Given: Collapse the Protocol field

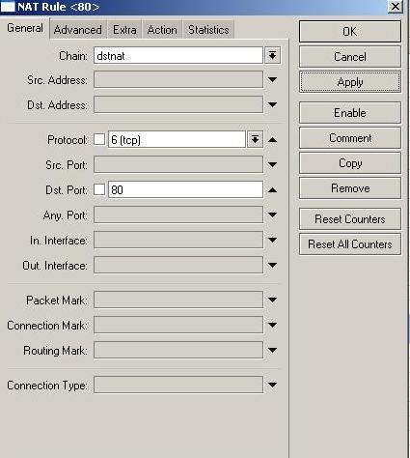Looking at the screenshot, I should pyautogui.click(x=272, y=139).
